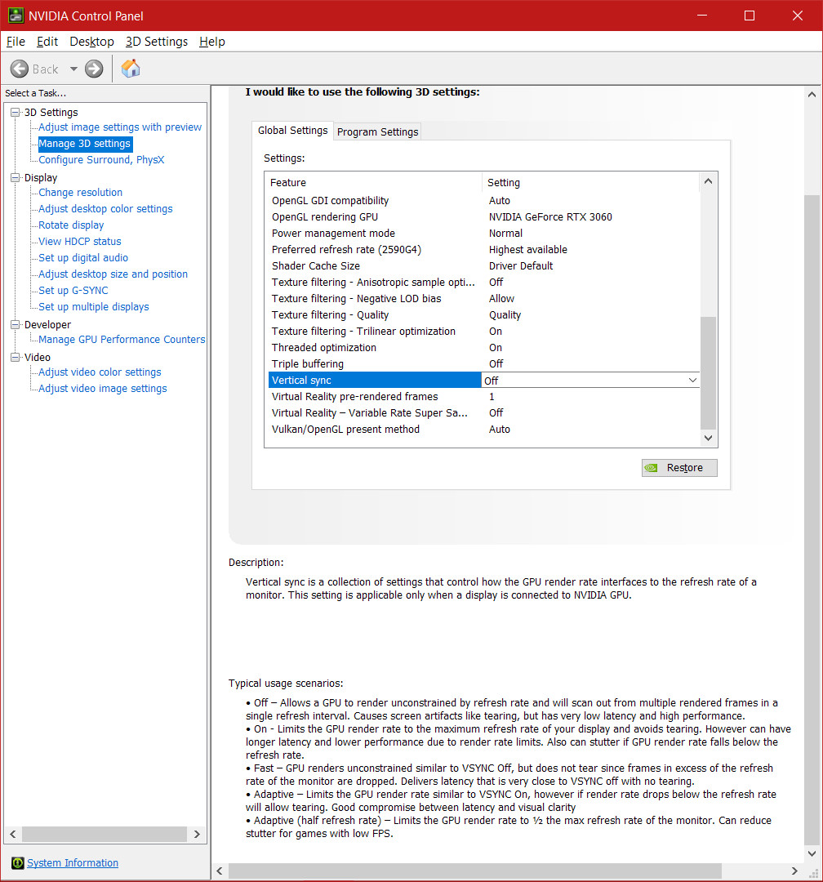Screen dimensions: 823x882
Task: Click the Feature column header
Action: [373, 183]
